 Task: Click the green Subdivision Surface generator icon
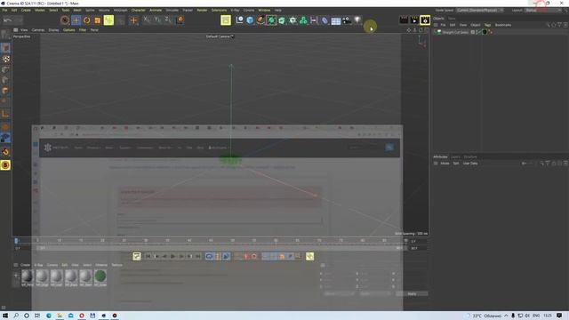[271, 20]
